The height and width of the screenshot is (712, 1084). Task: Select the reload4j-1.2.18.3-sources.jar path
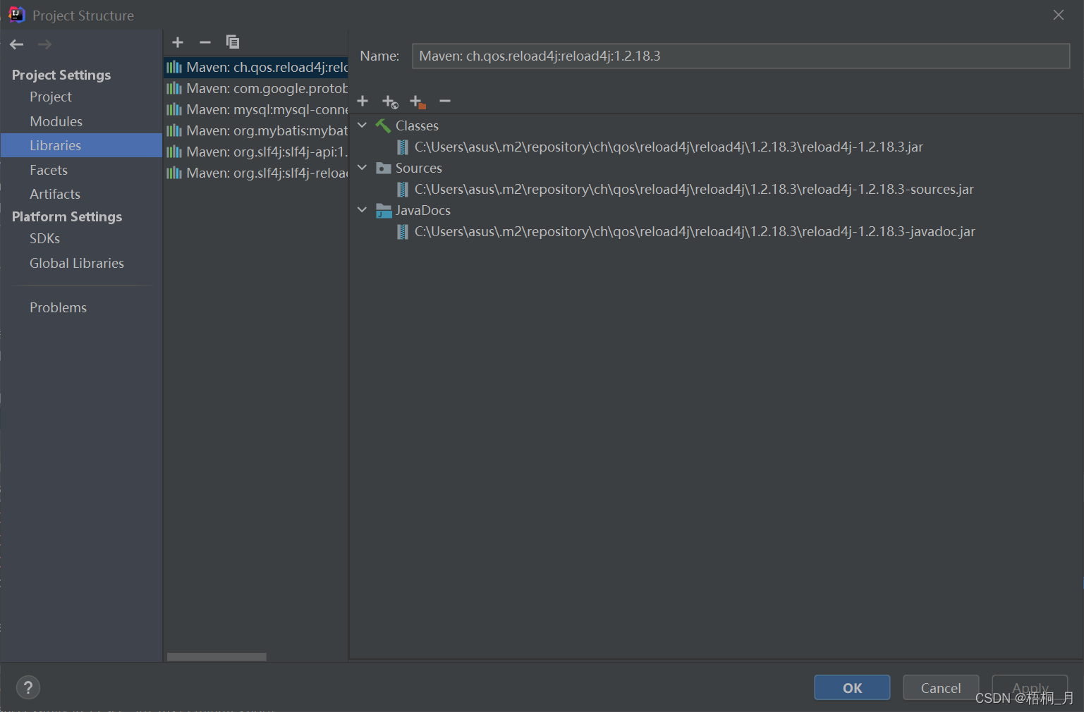coord(694,189)
